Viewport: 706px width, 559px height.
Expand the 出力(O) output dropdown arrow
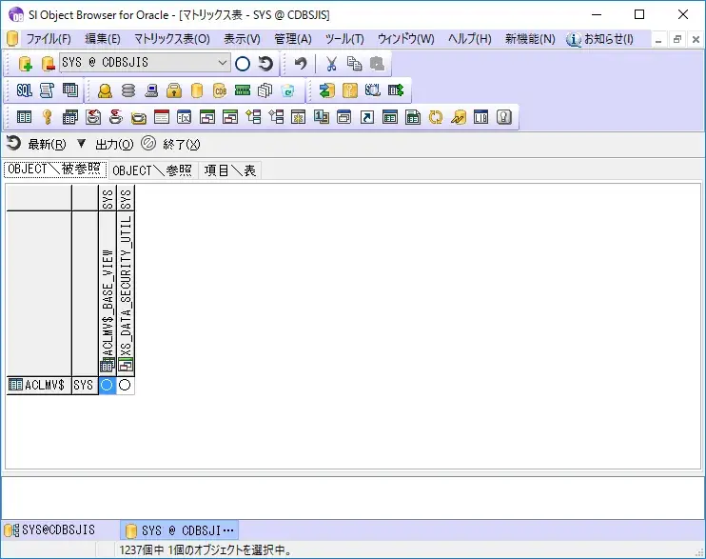point(81,144)
